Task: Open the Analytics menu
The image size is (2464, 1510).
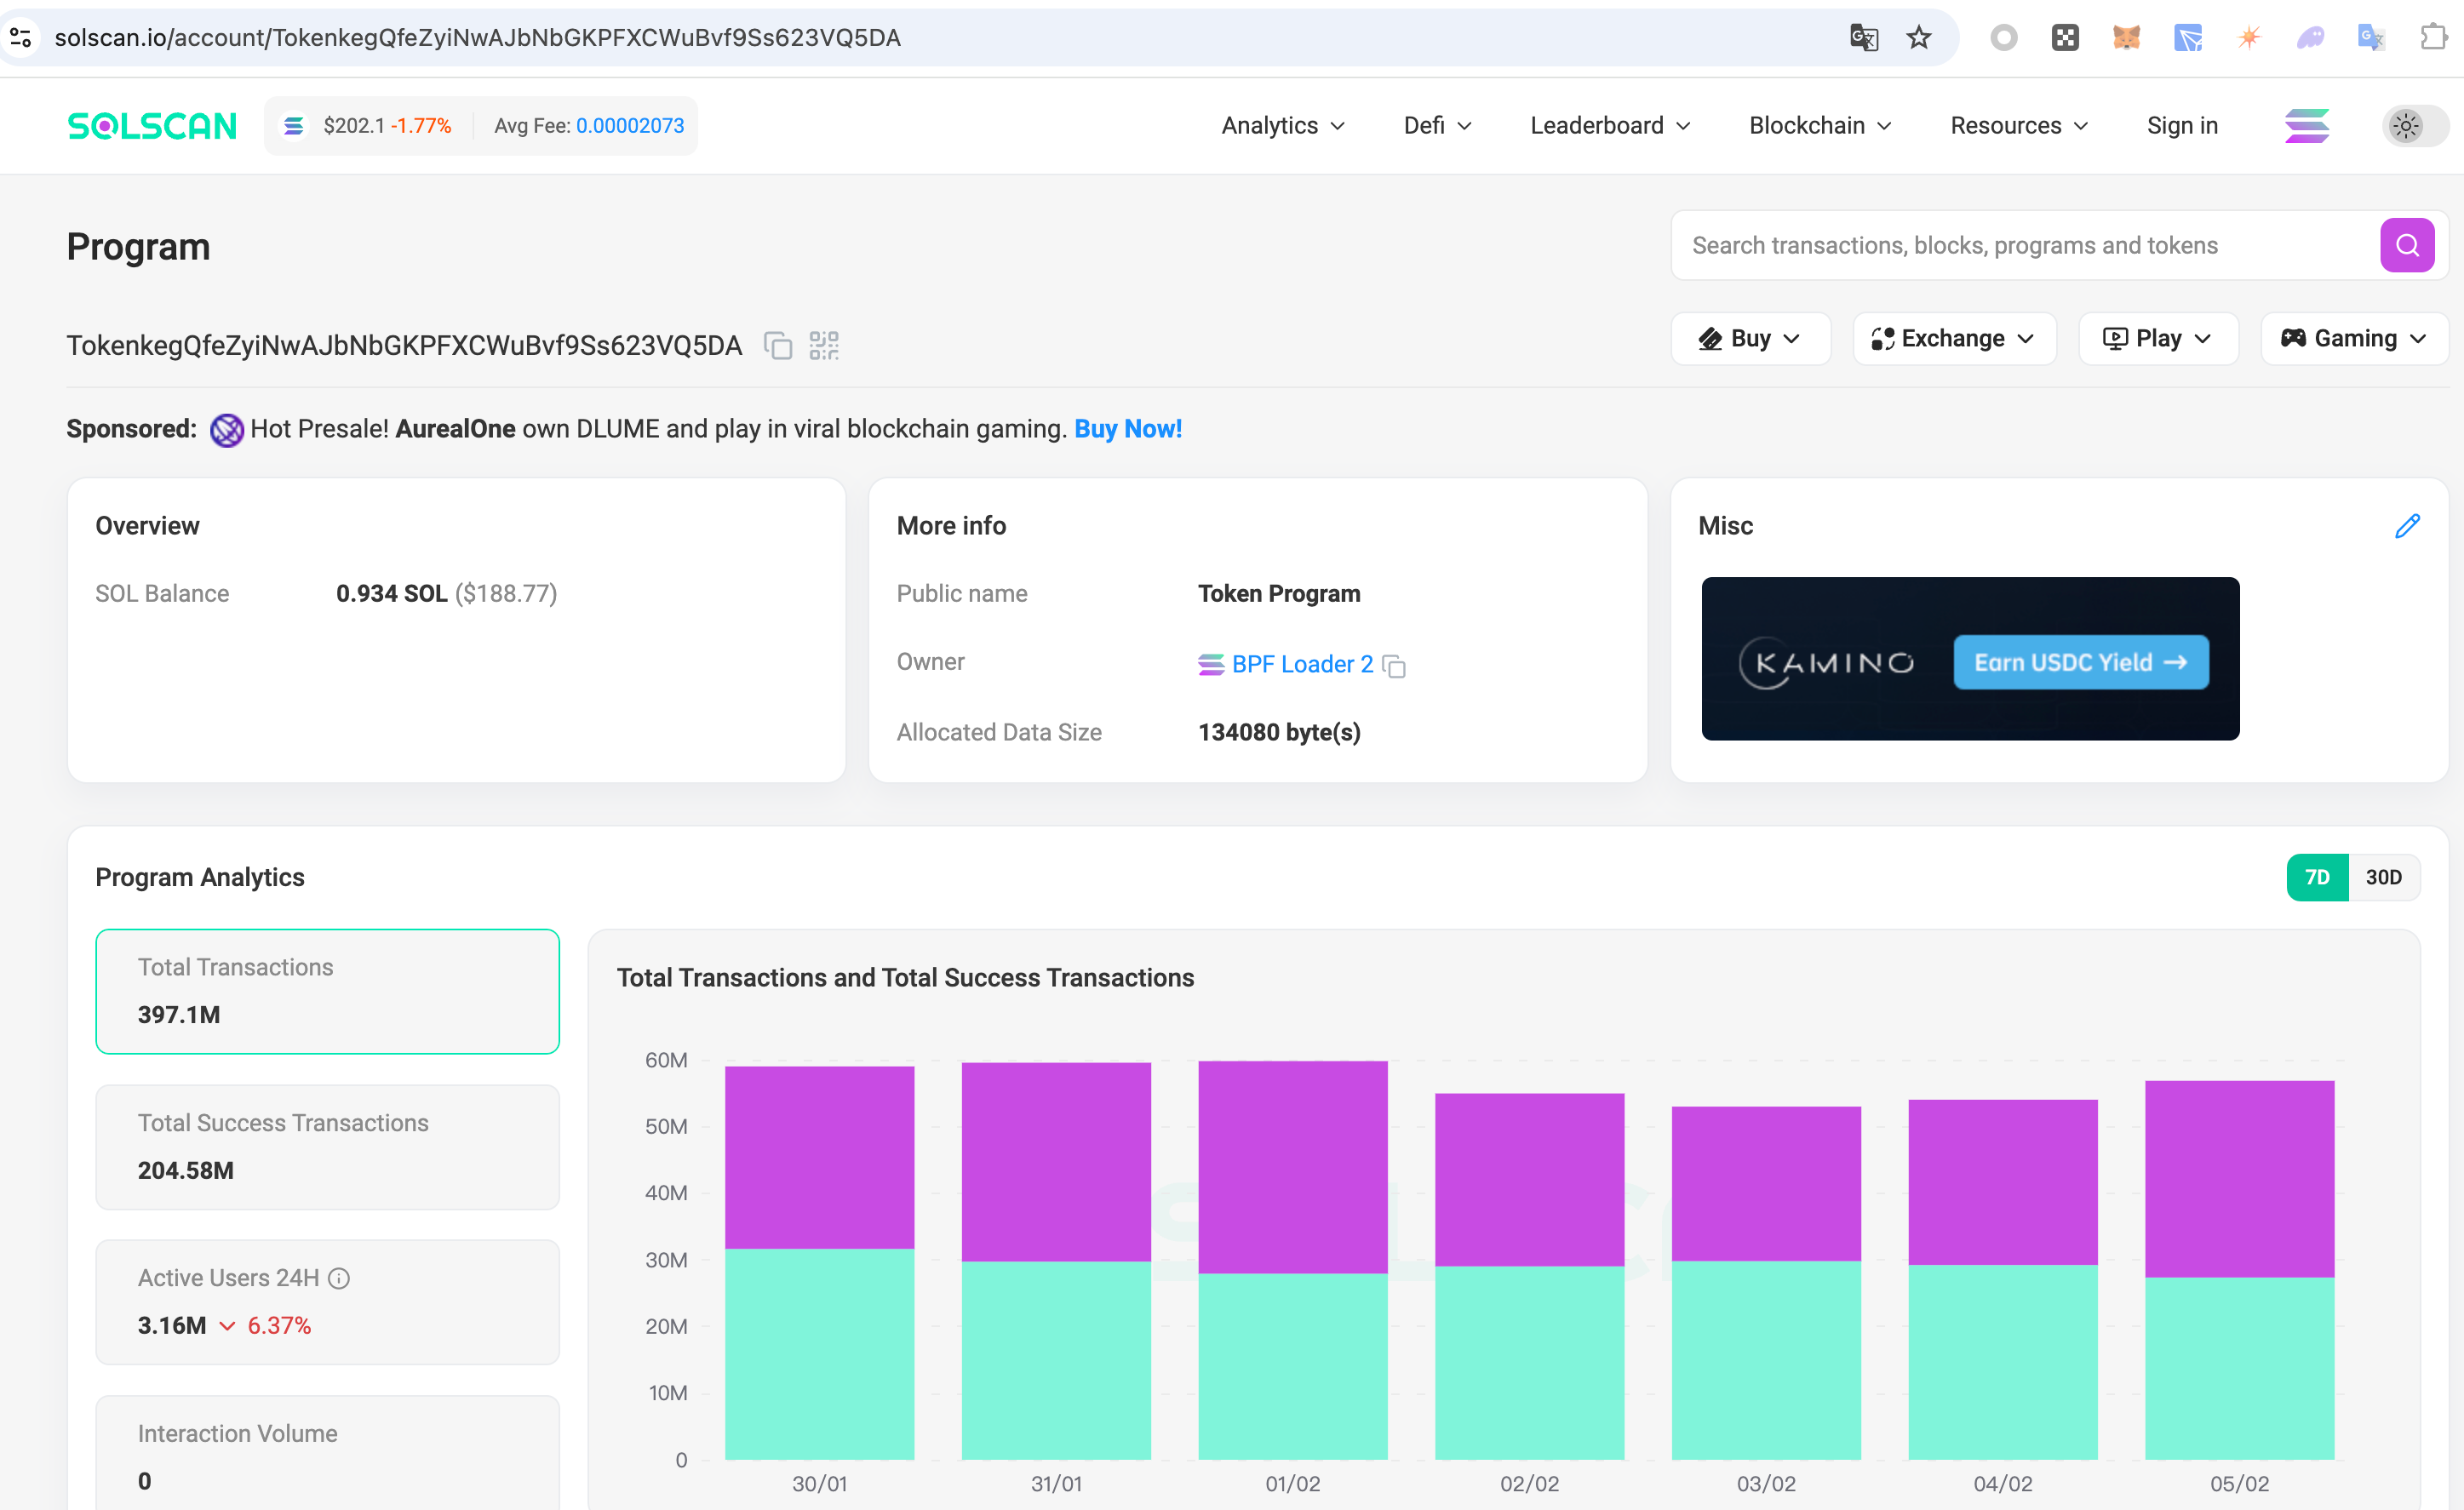Action: (x=1283, y=126)
